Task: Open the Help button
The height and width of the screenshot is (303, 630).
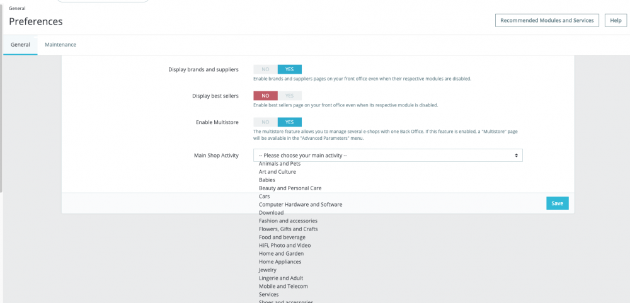Action: [616, 21]
